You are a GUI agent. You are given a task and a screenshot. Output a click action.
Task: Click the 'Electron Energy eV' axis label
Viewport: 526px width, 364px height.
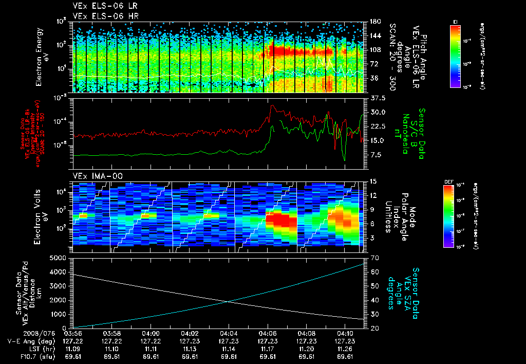pyautogui.click(x=43, y=57)
